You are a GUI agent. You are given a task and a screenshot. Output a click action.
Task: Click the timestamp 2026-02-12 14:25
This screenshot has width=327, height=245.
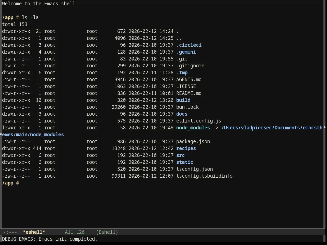151,38
